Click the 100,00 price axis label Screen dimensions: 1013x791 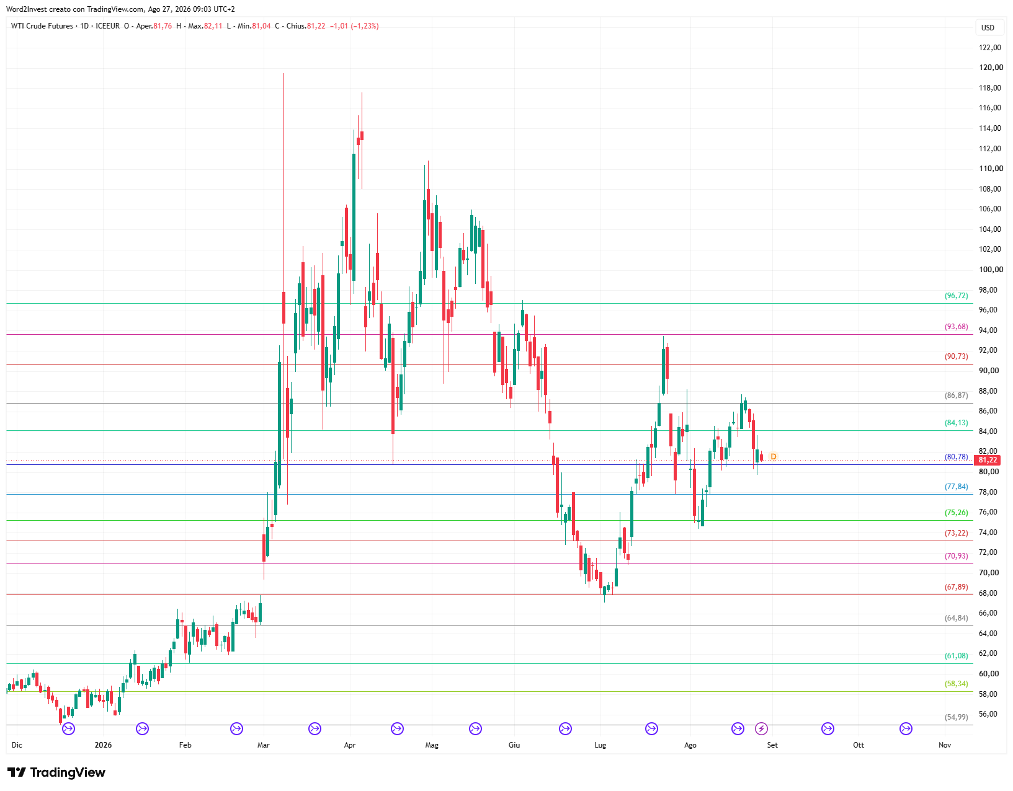(x=991, y=270)
